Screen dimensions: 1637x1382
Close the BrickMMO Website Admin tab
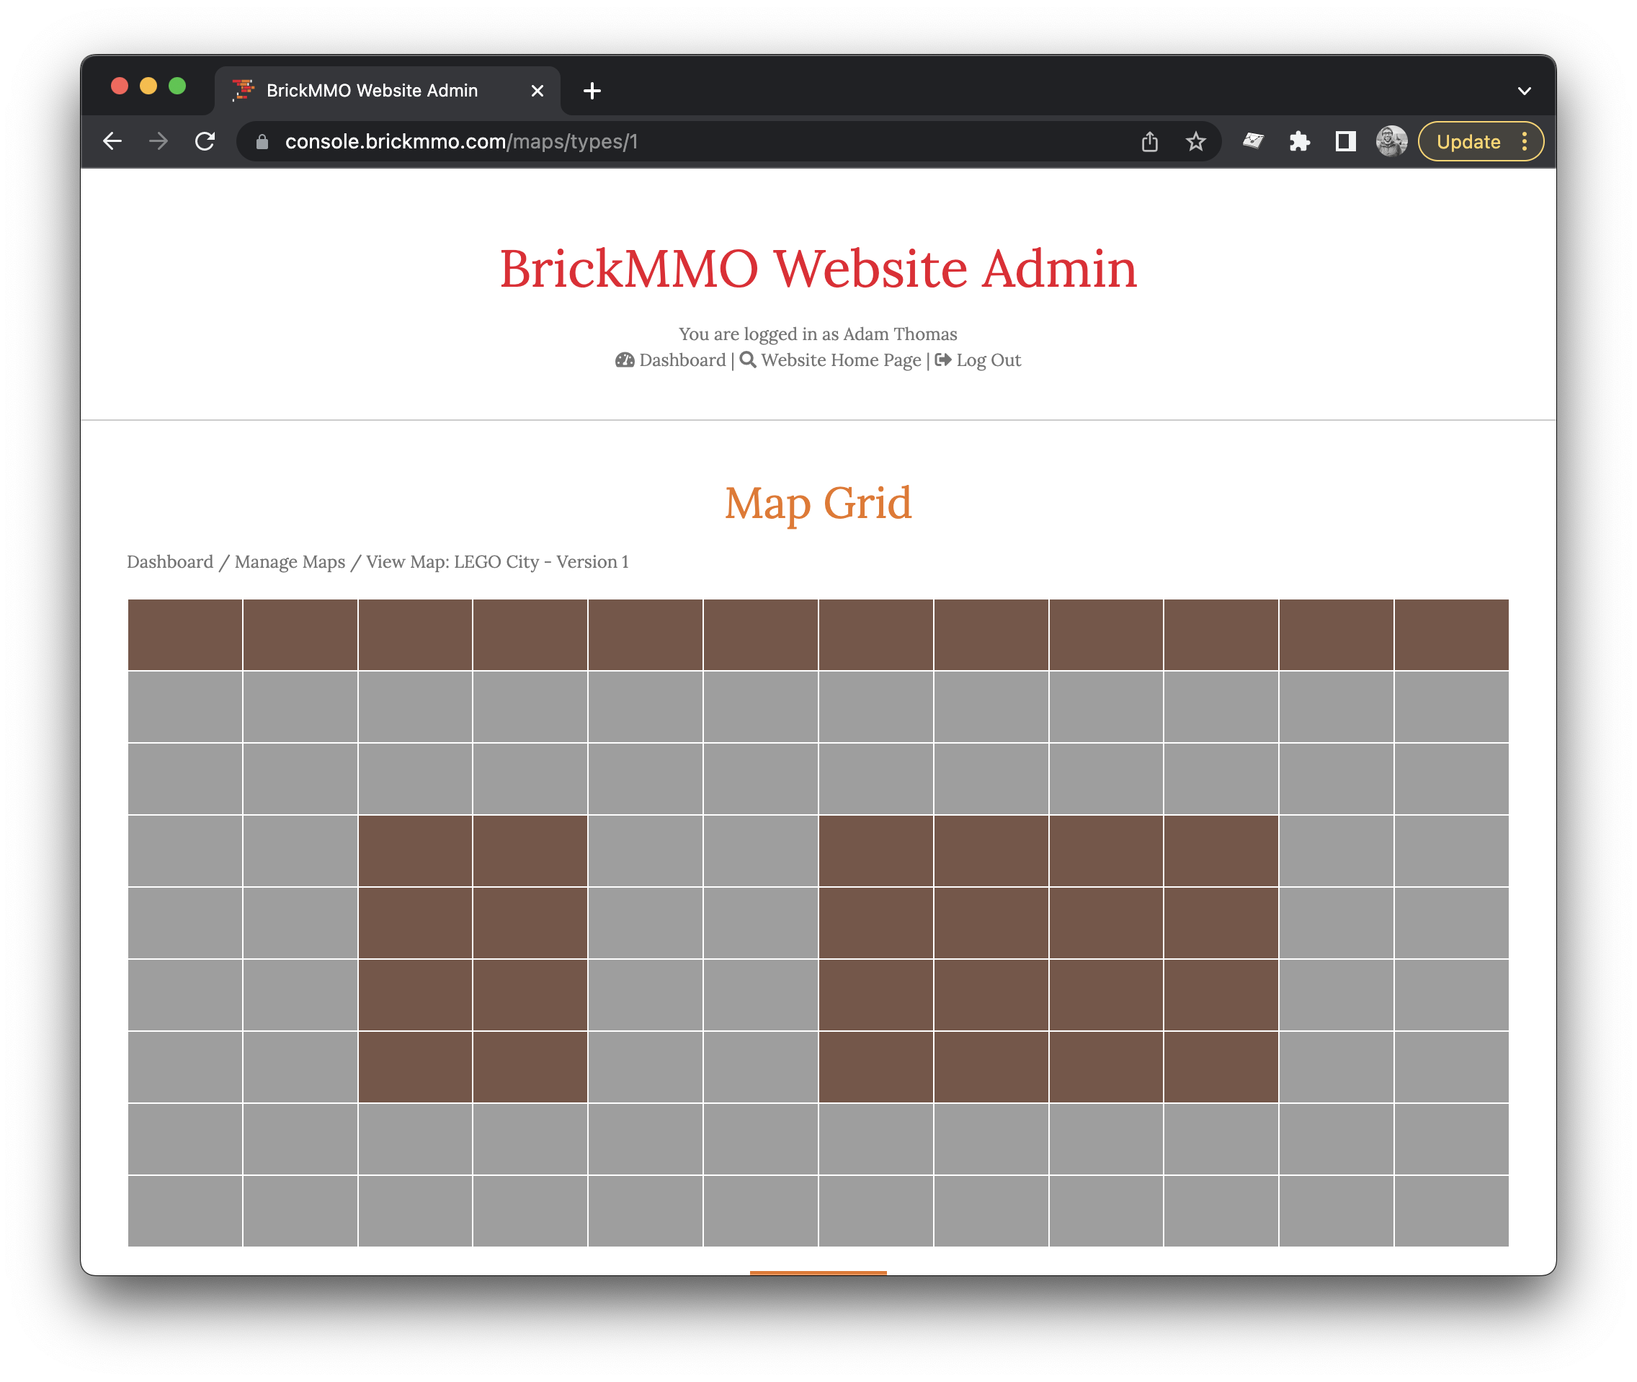(538, 91)
